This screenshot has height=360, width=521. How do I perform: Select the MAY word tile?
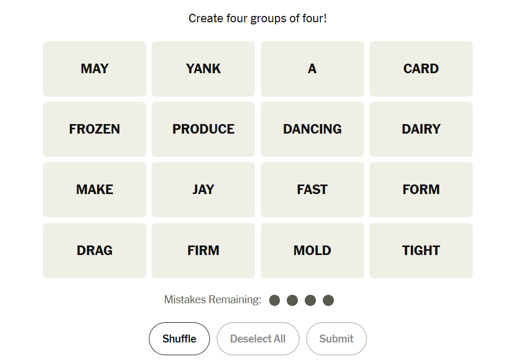pyautogui.click(x=94, y=69)
